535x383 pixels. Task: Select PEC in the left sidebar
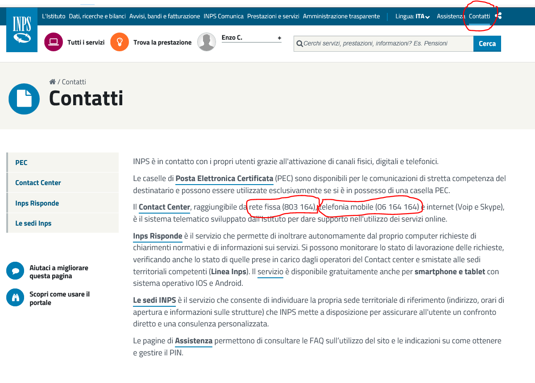(21, 163)
